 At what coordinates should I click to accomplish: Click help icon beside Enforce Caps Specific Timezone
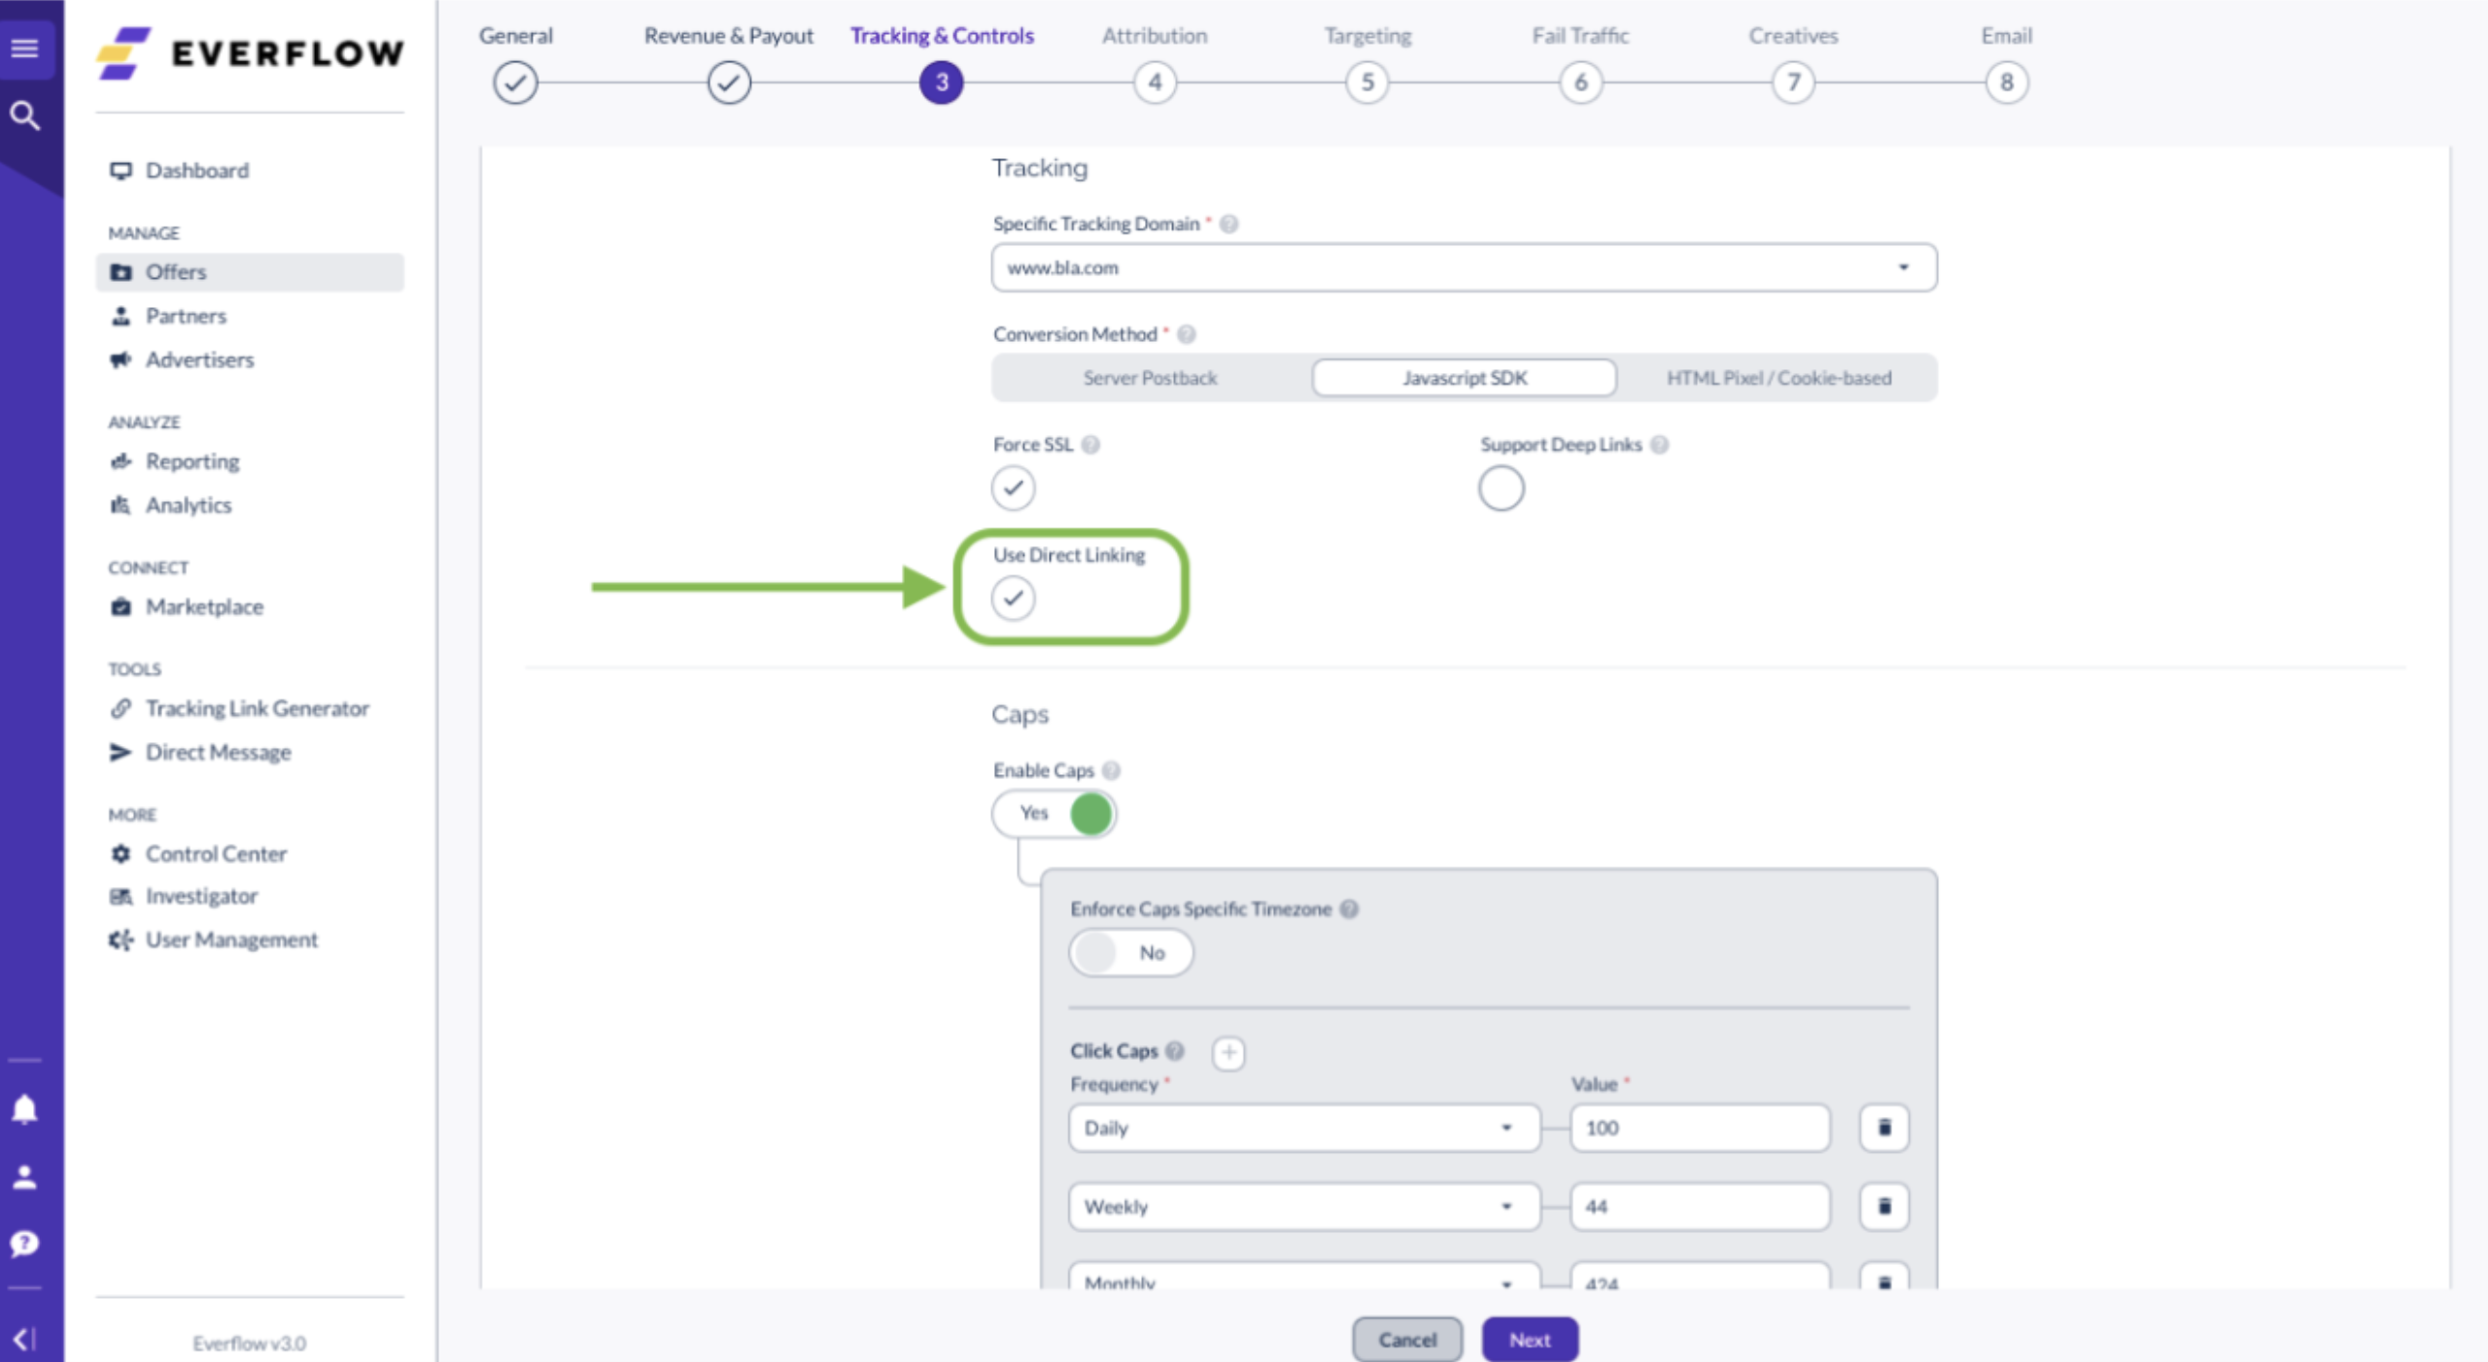click(x=1349, y=909)
